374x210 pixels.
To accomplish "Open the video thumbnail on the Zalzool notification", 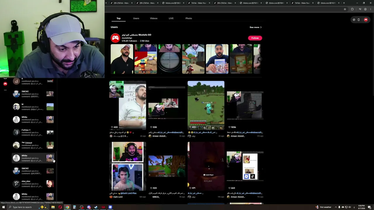I will 50,145.
